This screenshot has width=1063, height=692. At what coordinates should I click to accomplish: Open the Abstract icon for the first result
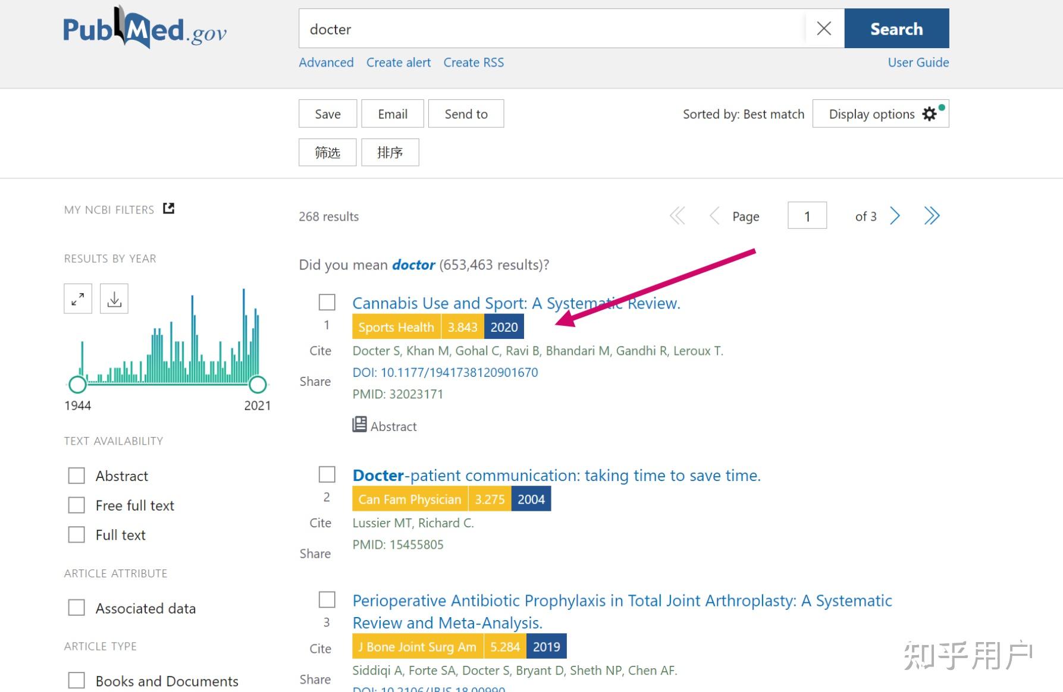click(x=359, y=424)
